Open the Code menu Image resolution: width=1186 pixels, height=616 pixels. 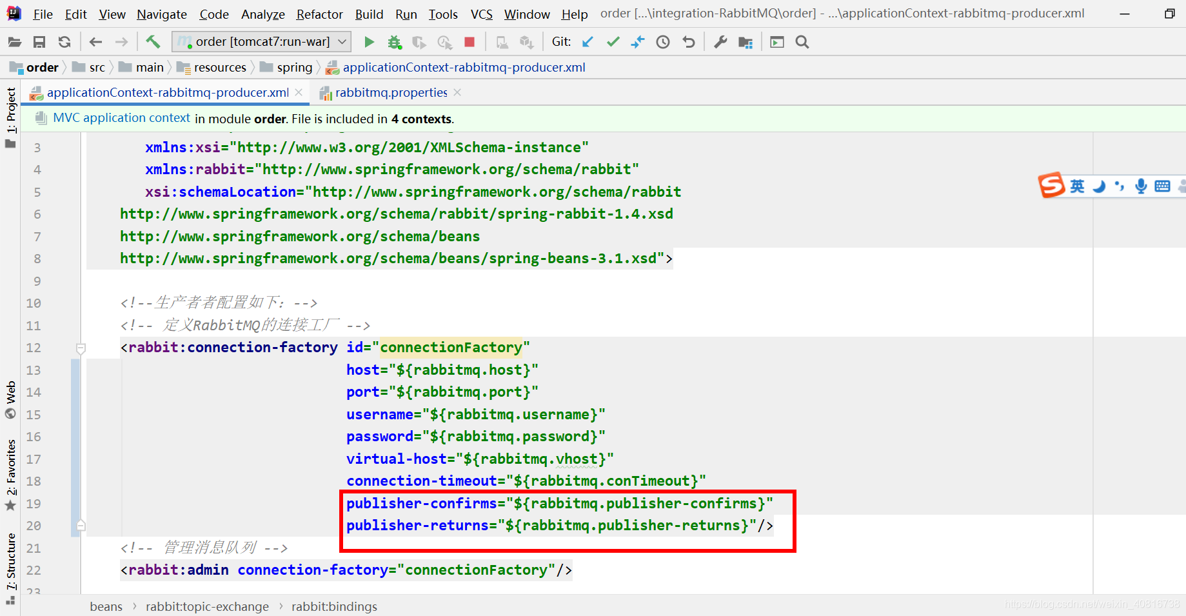(214, 14)
